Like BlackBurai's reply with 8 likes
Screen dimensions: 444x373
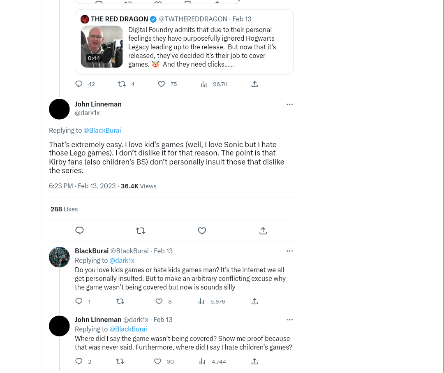coord(159,301)
